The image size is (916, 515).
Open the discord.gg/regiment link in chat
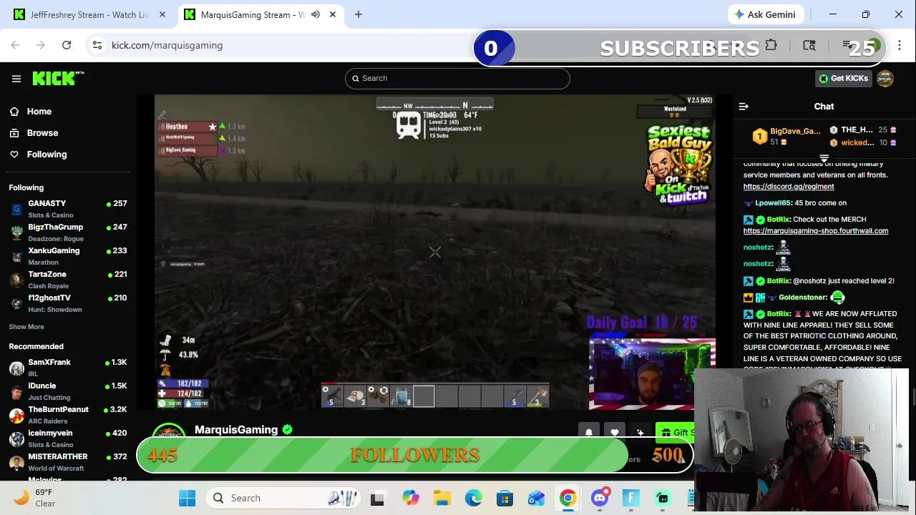[789, 187]
